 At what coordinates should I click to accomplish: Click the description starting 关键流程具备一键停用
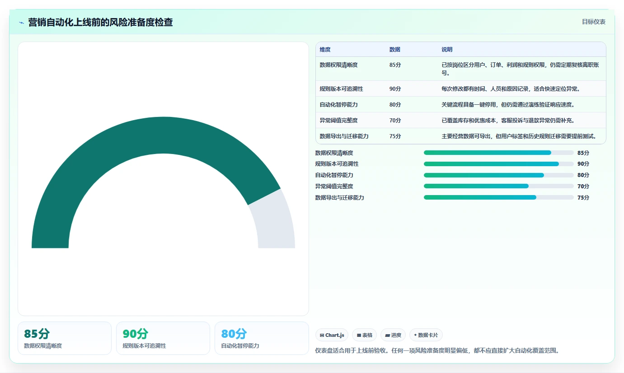coord(508,105)
